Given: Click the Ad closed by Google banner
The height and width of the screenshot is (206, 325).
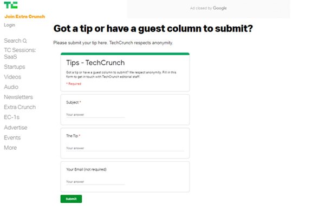Looking at the screenshot, I should point(209,9).
